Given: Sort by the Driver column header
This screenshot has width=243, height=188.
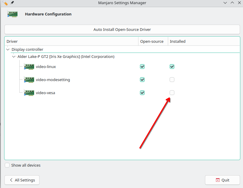Looking at the screenshot, I should (71, 41).
